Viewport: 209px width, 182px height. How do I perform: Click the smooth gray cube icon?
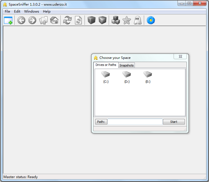(x=92, y=20)
